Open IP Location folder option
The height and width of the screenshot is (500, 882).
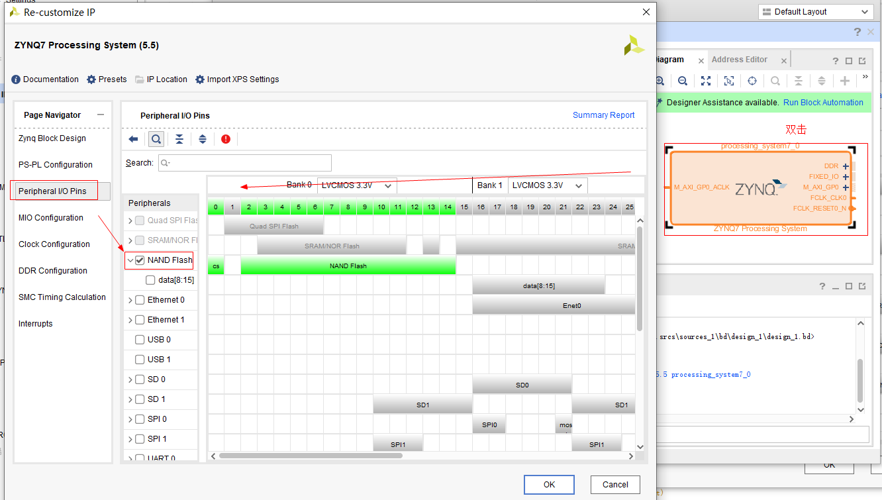161,79
